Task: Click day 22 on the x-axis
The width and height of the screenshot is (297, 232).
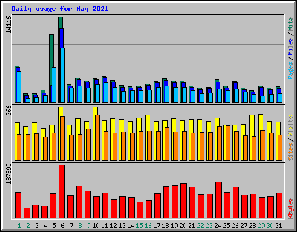Action: pos(200,226)
